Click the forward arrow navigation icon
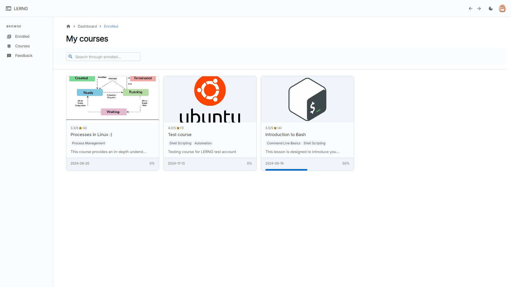Image resolution: width=511 pixels, height=287 pixels. point(479,9)
